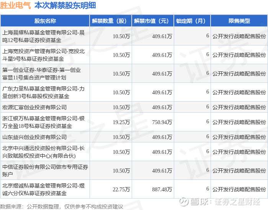Click shareholder 北京中兴通远 长兴致赋 name cell
268x210 pixels.
[45, 152]
